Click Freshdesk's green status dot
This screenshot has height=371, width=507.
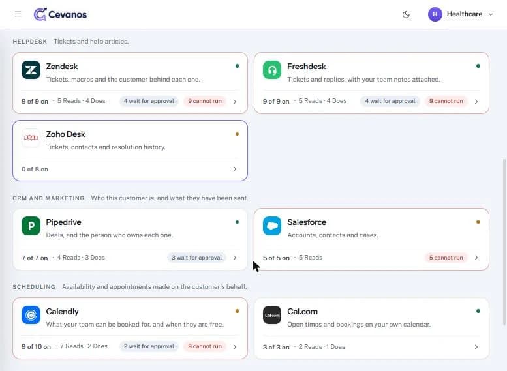[478, 66]
